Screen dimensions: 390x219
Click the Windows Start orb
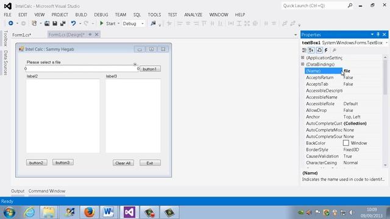pos(9,212)
